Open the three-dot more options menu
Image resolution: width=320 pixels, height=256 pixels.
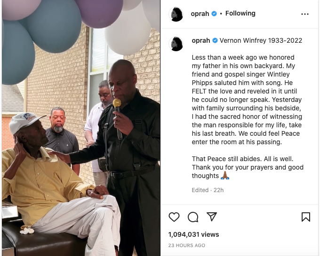pyautogui.click(x=305, y=14)
